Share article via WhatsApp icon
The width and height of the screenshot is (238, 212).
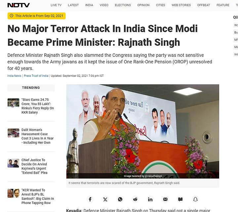[x=120, y=199]
